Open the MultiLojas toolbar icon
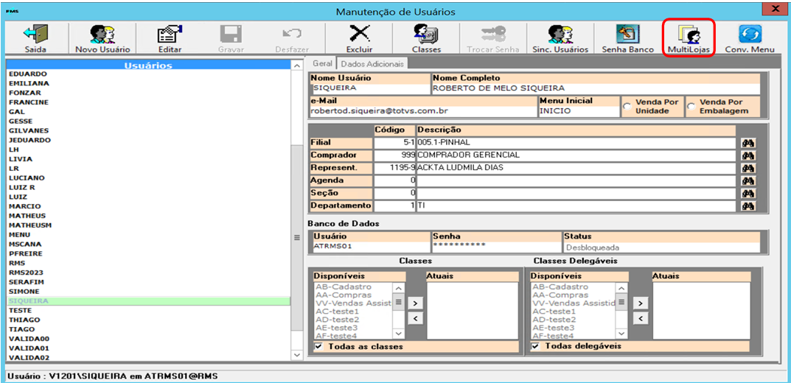 point(689,35)
